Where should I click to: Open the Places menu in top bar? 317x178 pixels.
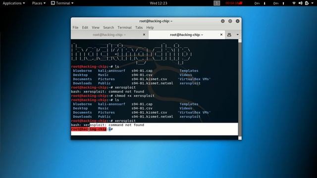(39, 3)
